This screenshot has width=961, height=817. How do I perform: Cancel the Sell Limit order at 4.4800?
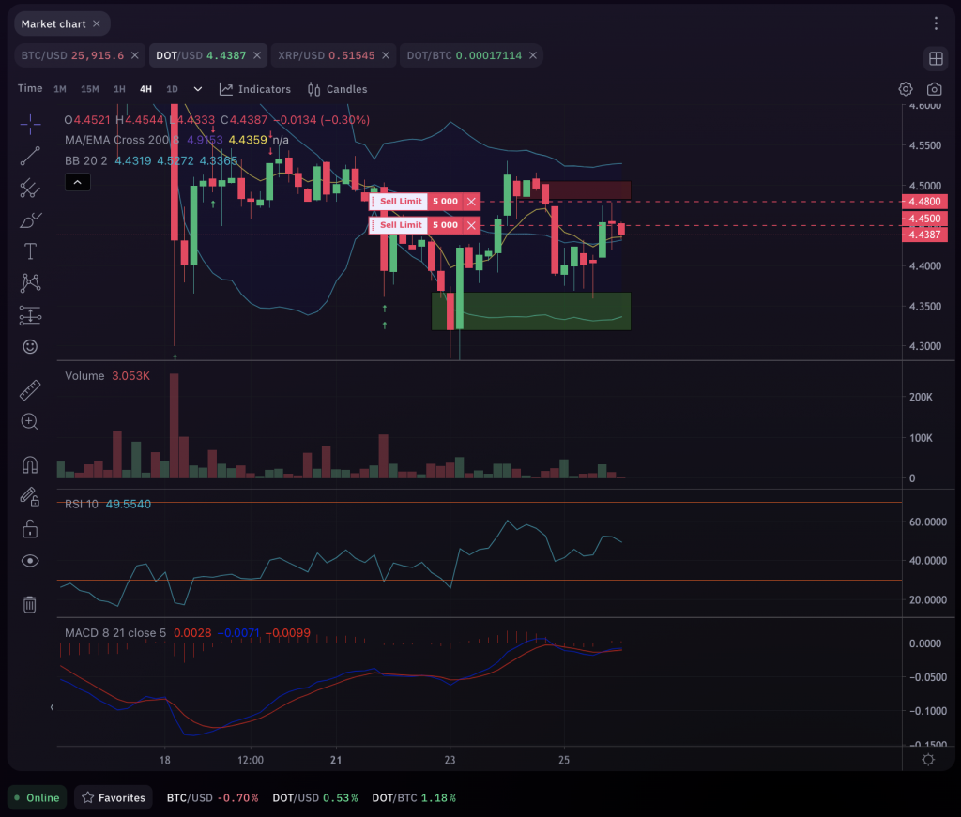[471, 202]
